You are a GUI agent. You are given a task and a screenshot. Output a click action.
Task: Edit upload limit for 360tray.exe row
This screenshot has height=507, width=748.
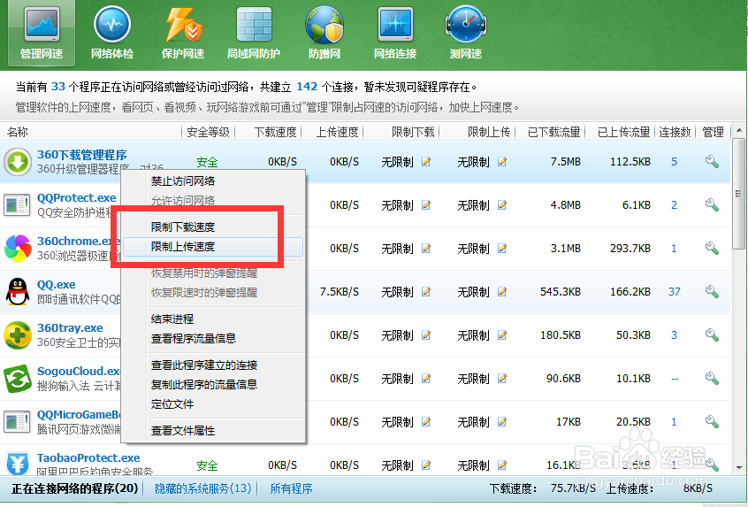coord(502,335)
